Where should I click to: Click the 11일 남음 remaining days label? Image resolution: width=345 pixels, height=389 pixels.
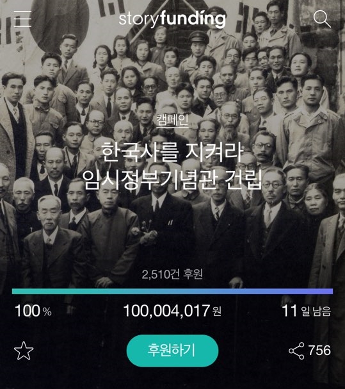tap(307, 311)
